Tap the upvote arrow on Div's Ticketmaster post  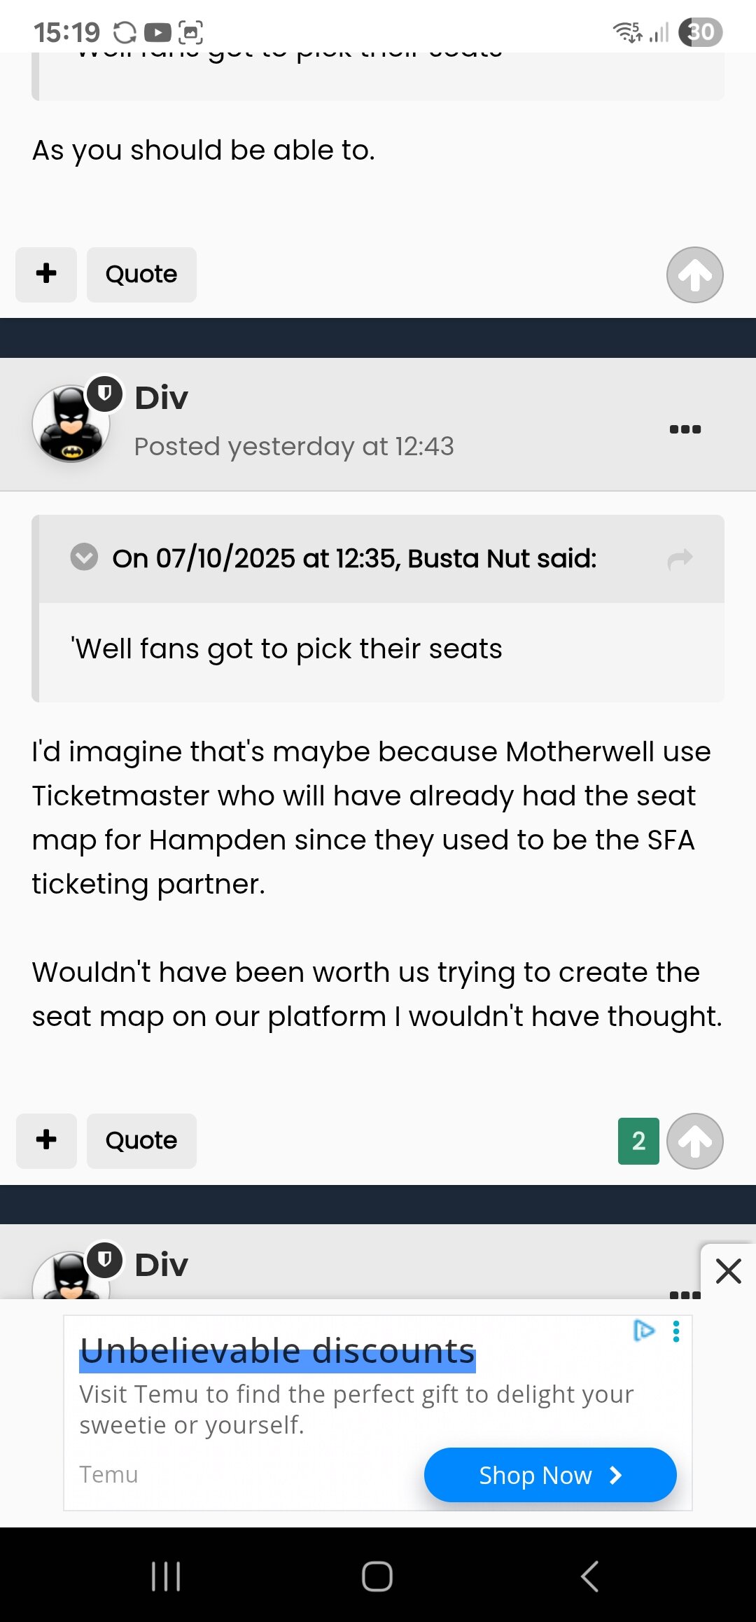694,1141
